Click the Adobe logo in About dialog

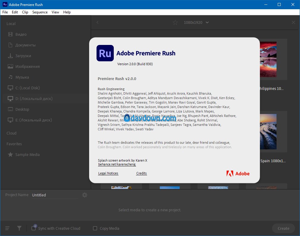click(238, 174)
